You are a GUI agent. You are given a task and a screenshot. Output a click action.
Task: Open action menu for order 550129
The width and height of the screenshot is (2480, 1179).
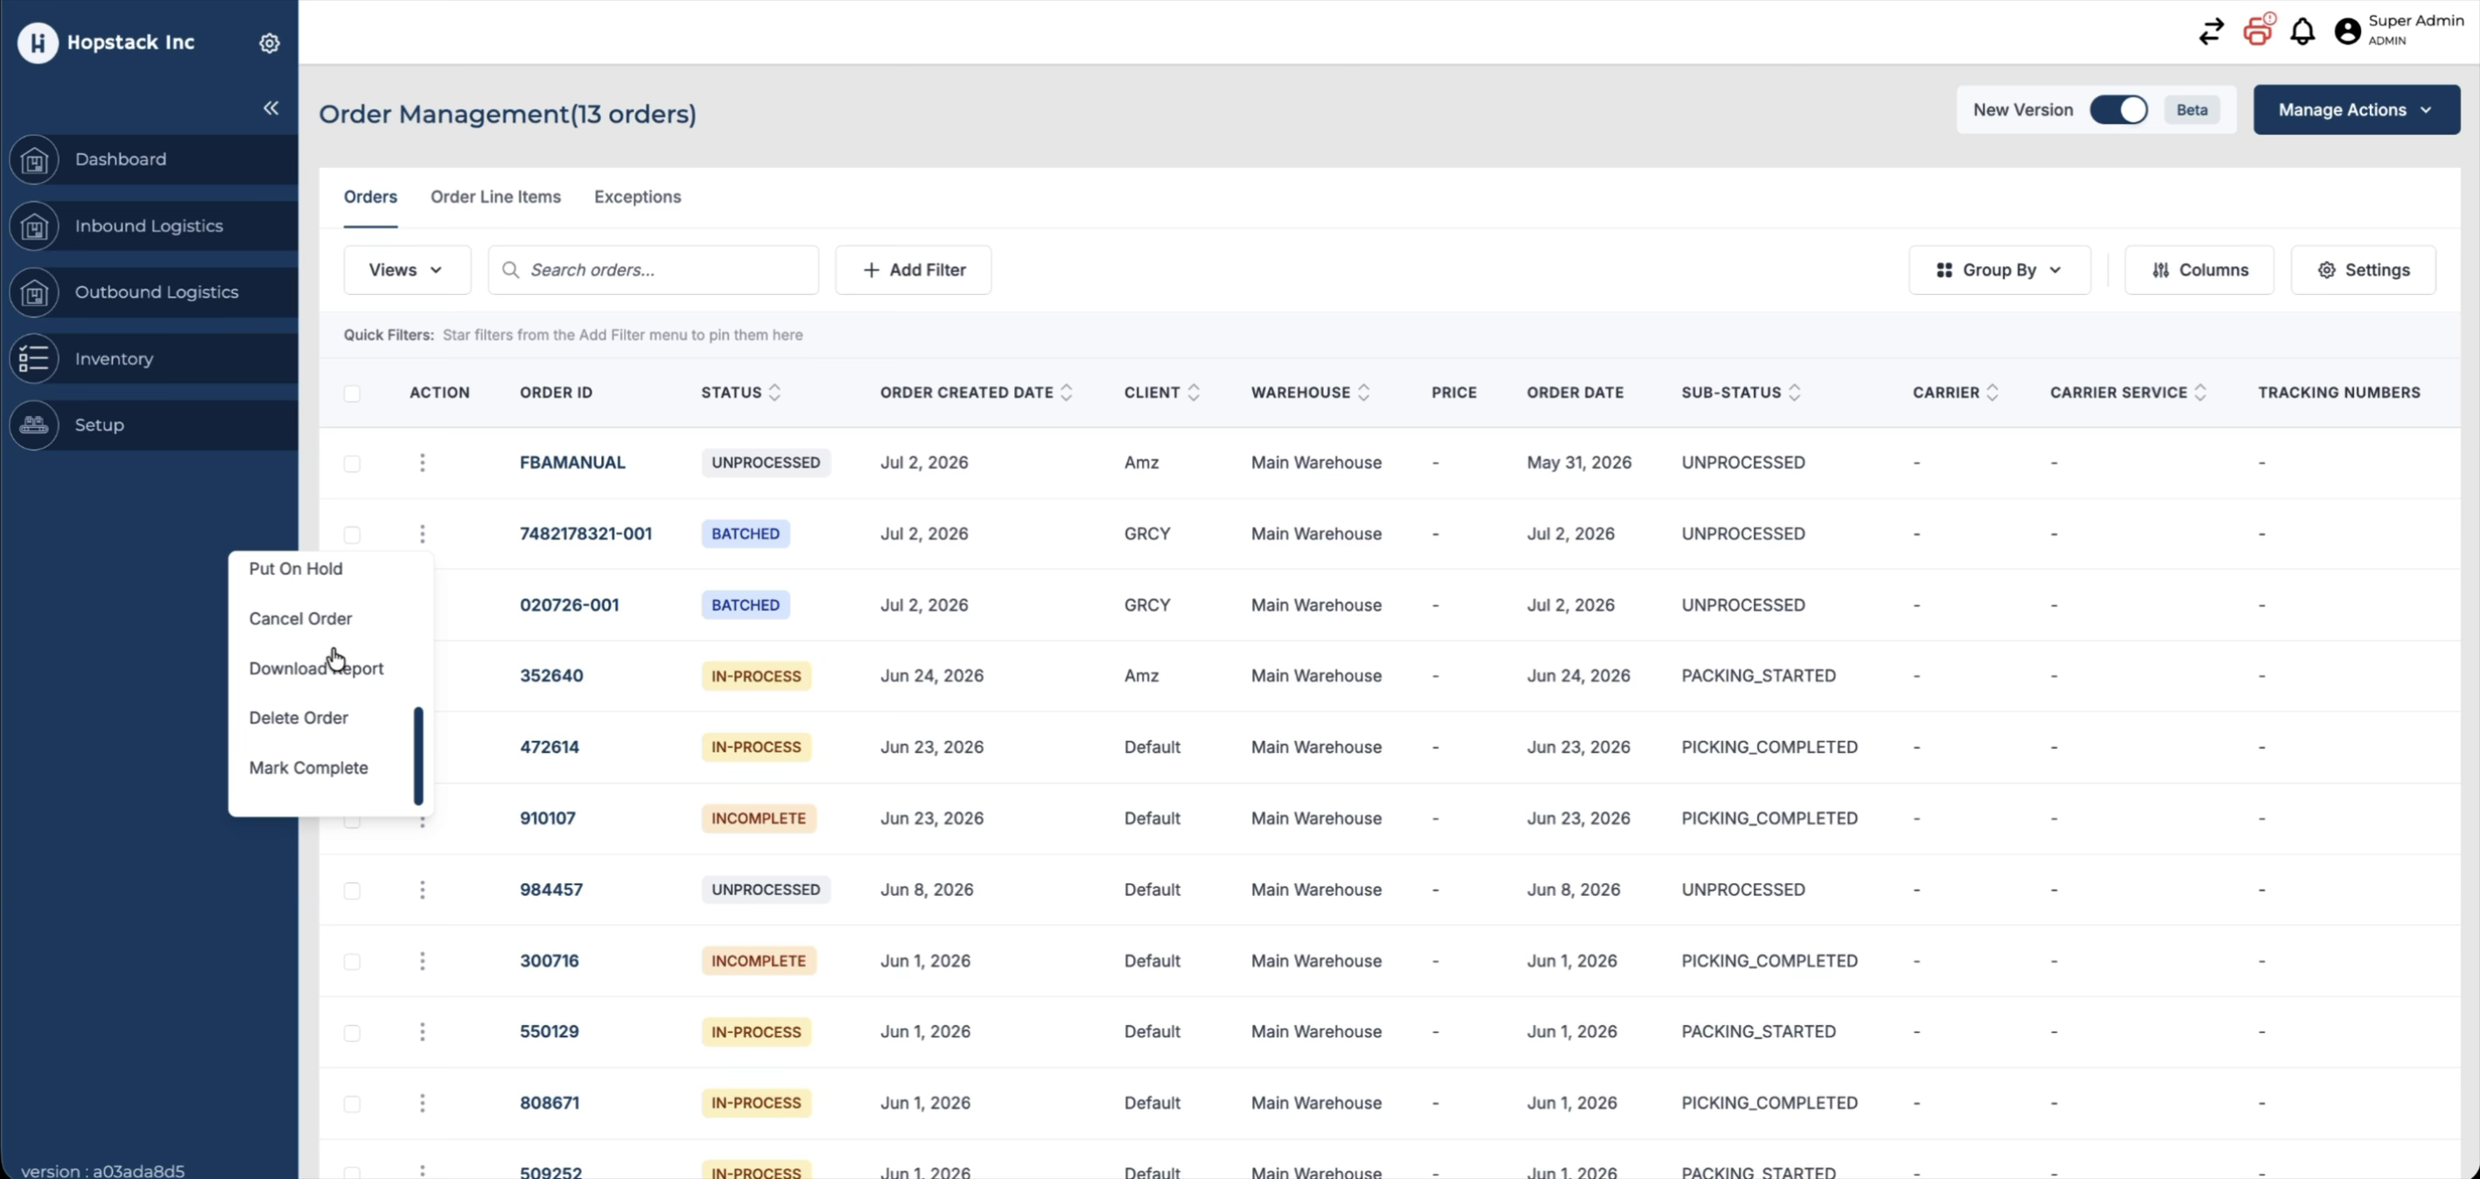(x=422, y=1033)
